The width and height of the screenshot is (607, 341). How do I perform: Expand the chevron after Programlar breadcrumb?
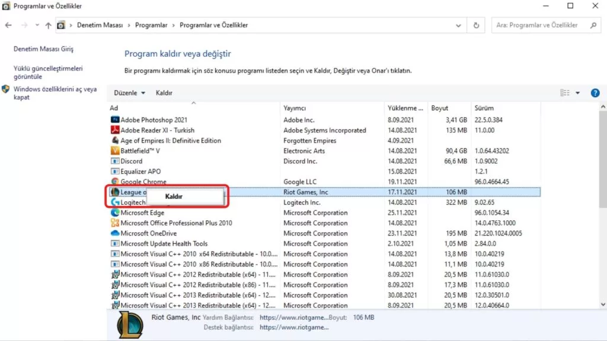coord(174,25)
